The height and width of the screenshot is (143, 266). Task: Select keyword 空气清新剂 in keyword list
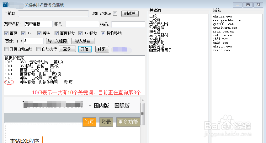coord(159,35)
